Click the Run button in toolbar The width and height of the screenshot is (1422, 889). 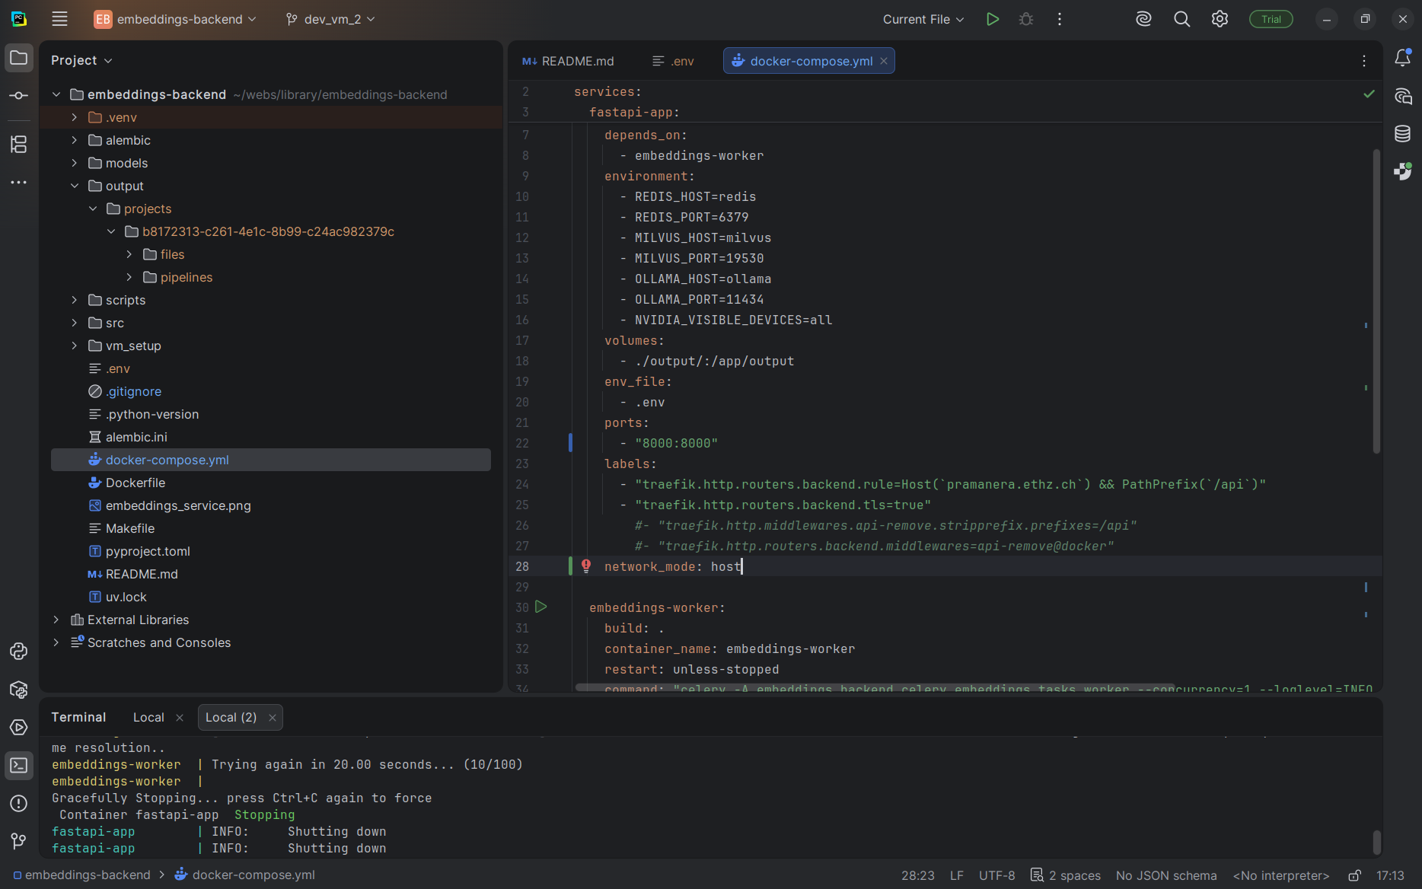992,19
